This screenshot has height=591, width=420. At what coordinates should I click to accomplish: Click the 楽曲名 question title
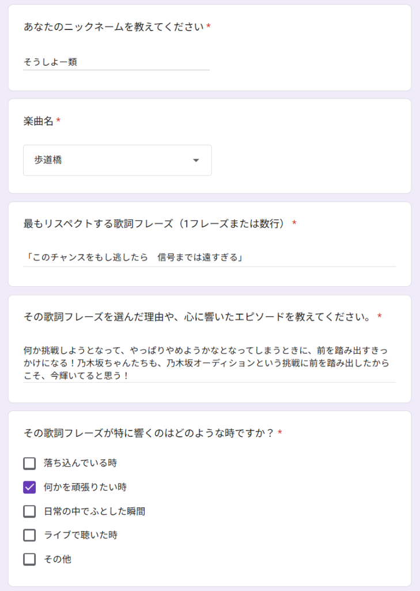(x=39, y=121)
